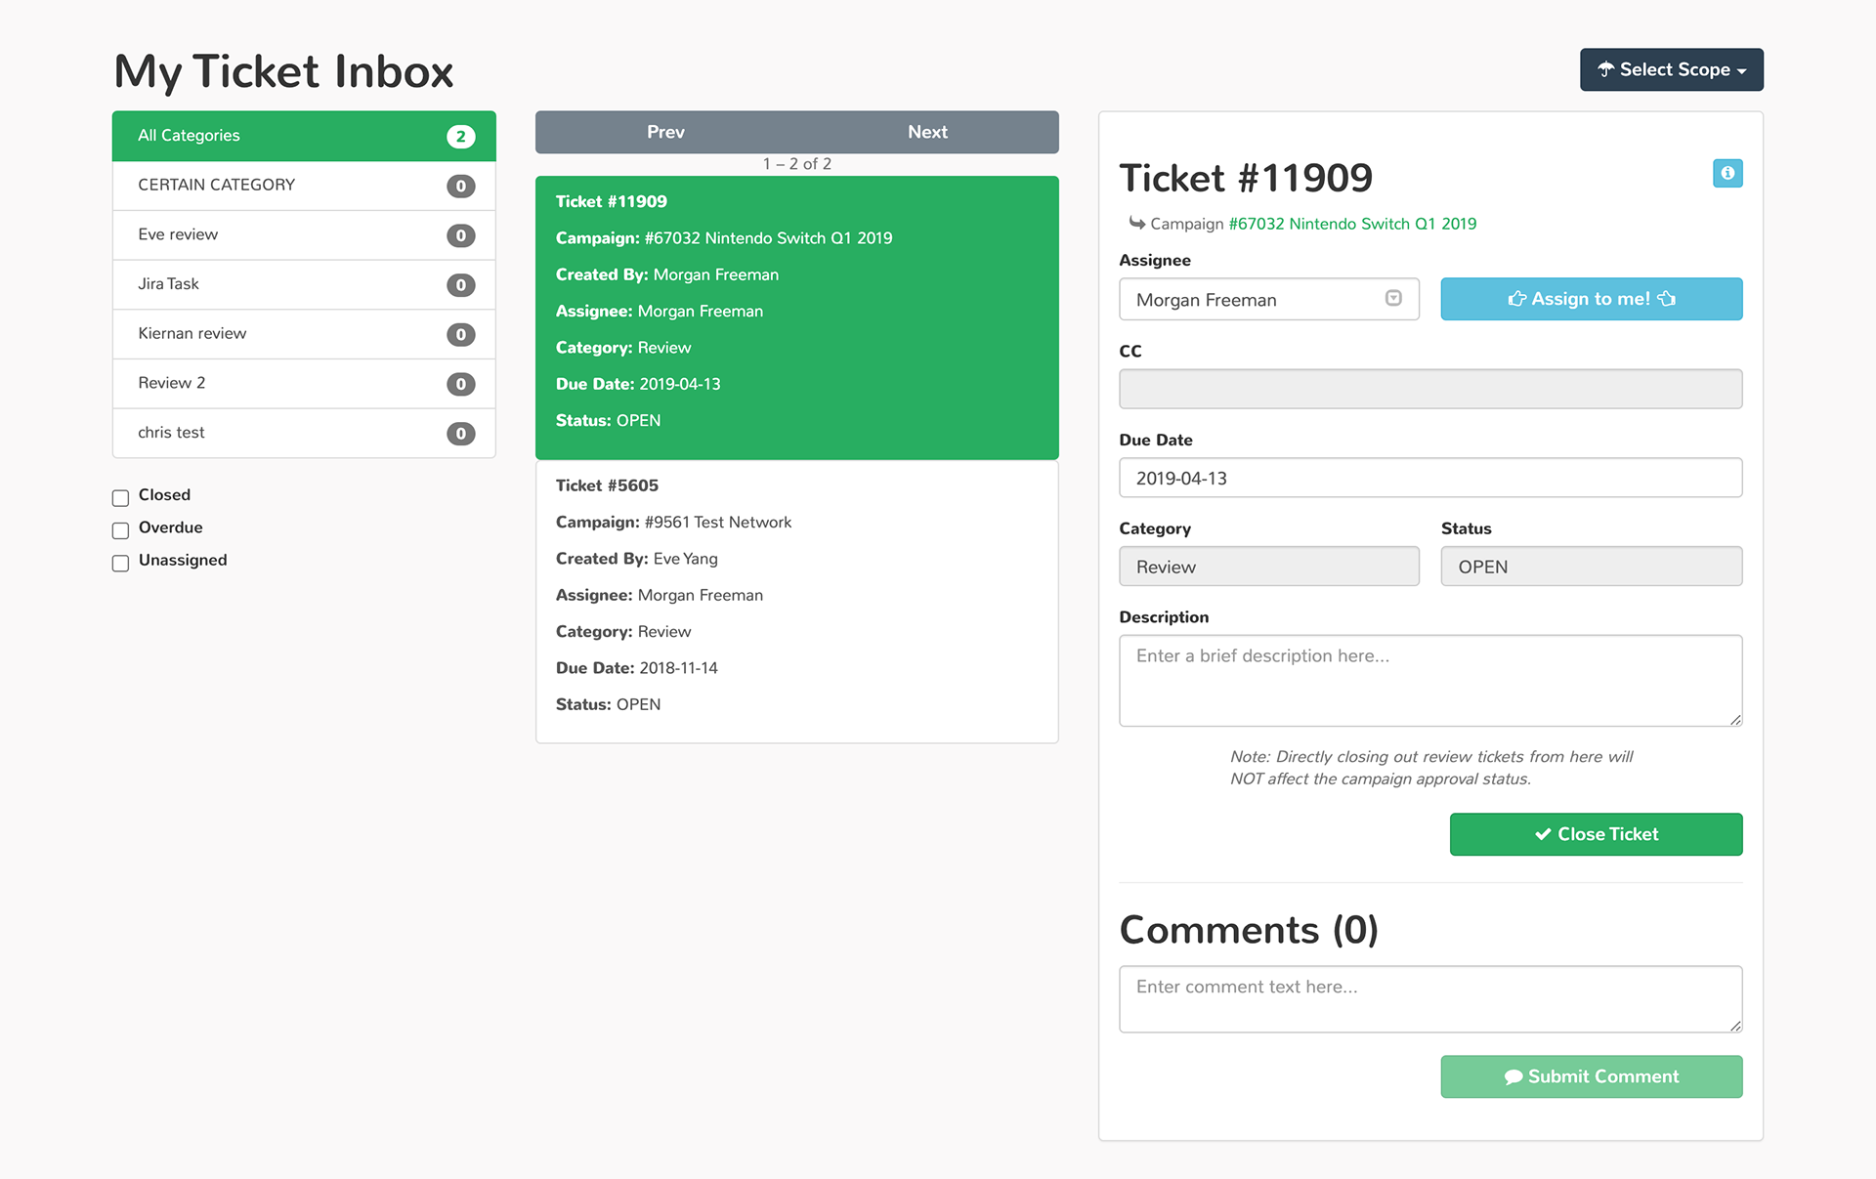The image size is (1876, 1179).
Task: Check the Unassigned filter checkbox
Action: pos(121,564)
